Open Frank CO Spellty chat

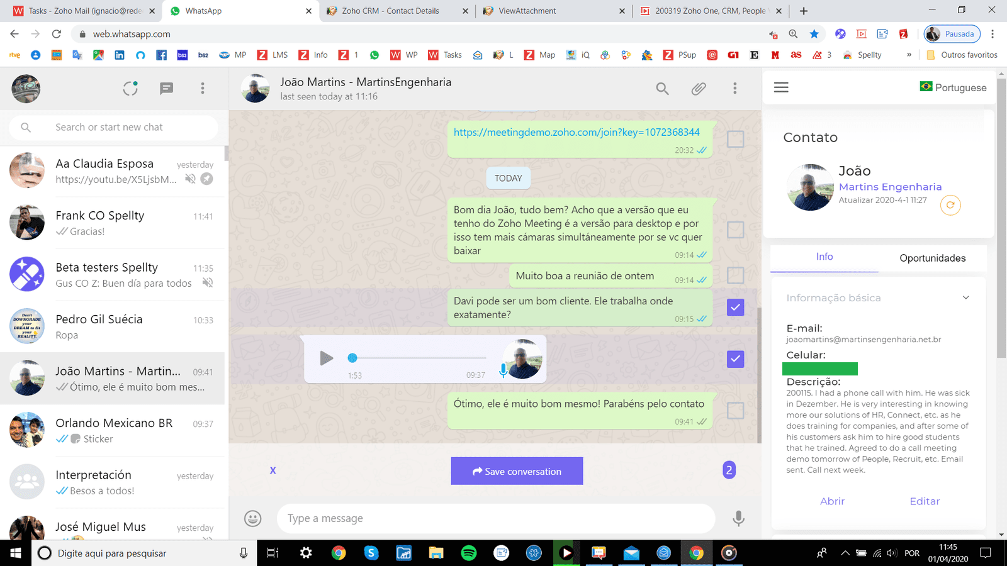pyautogui.click(x=112, y=223)
